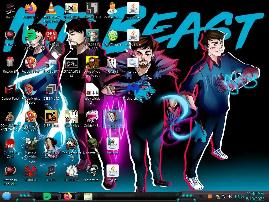Open the Start orb menu
This screenshot has width=269, height=202.
pyautogui.click(x=7, y=196)
